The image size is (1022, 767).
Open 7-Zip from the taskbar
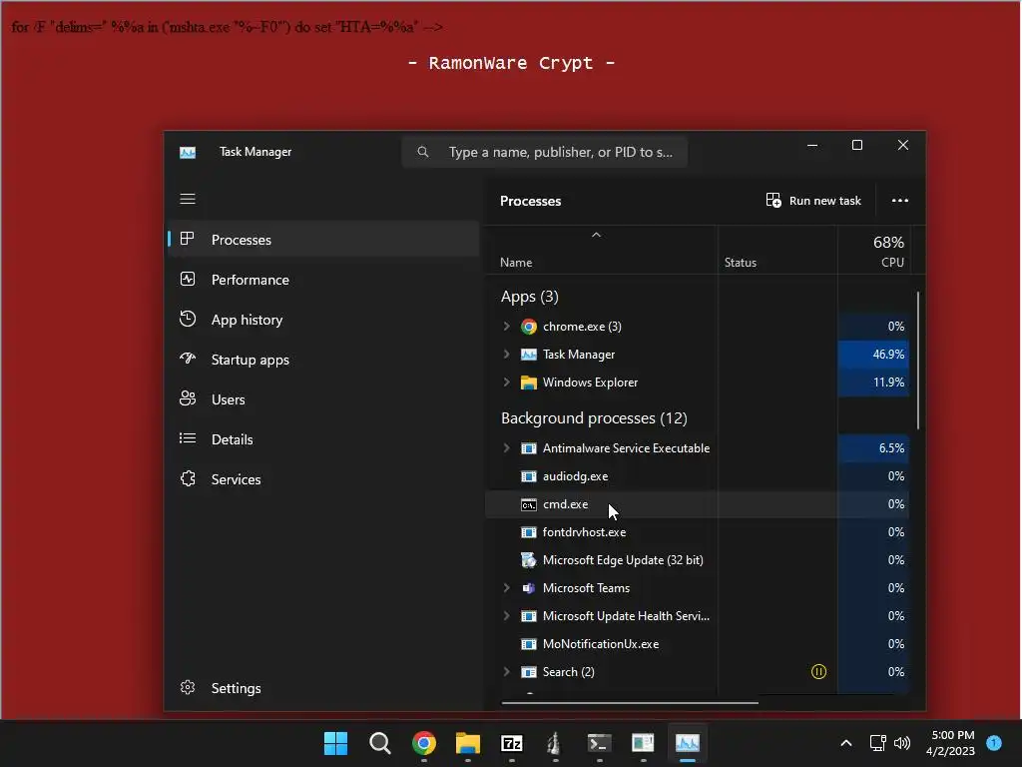pos(512,743)
